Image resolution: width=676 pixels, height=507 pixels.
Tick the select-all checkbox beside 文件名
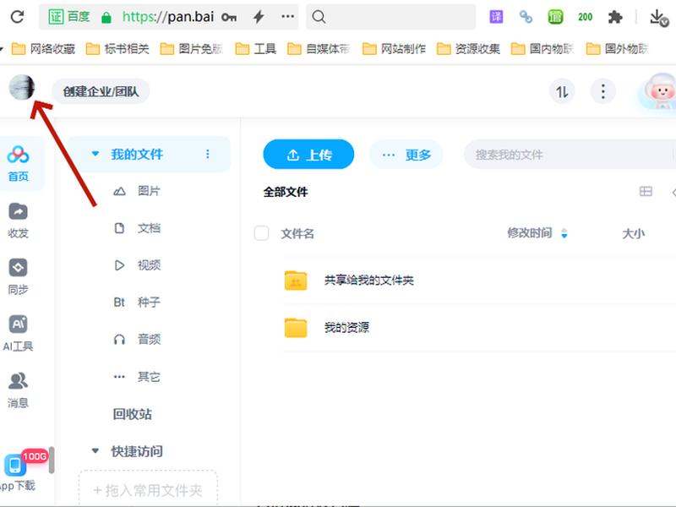tap(261, 233)
